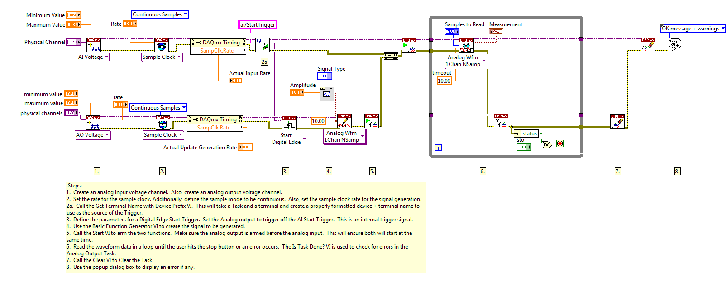Select the Or gate in the loop
Image resolution: width=727 pixels, height=282 pixels.
(547, 145)
